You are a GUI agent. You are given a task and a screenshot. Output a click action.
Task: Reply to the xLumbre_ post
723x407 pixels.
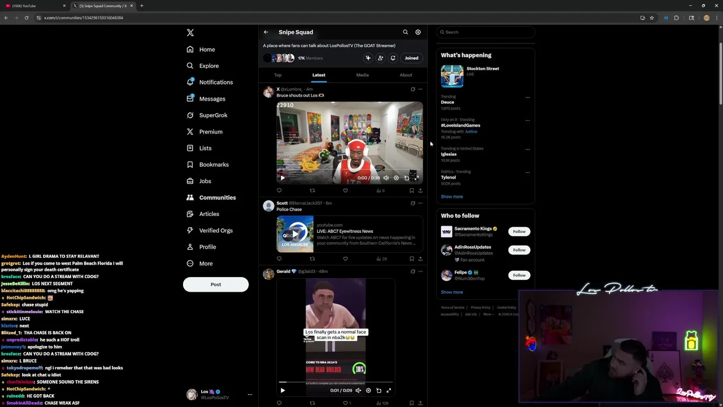click(x=279, y=190)
